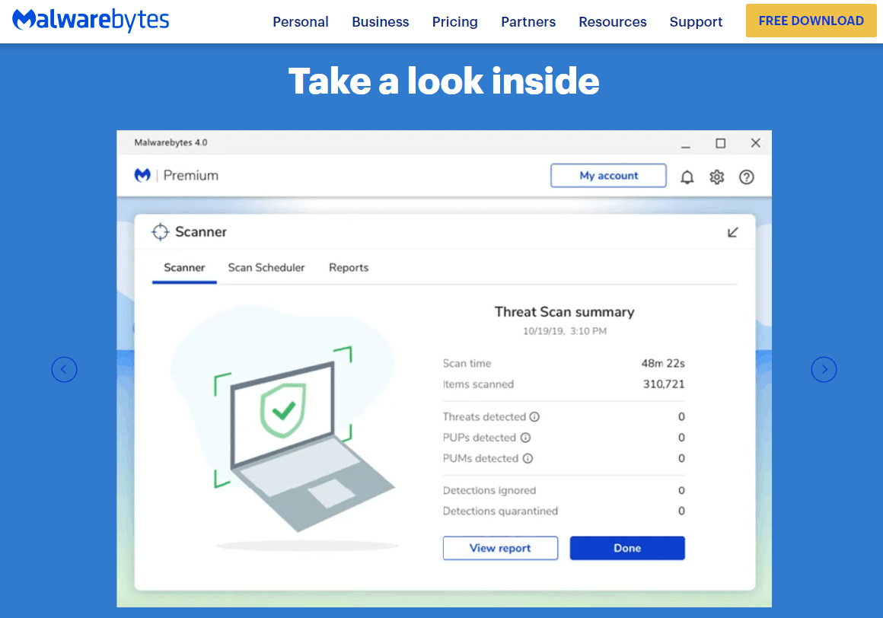883x618 pixels.
Task: Close the Malwarebytes 4.0 window
Action: [756, 143]
